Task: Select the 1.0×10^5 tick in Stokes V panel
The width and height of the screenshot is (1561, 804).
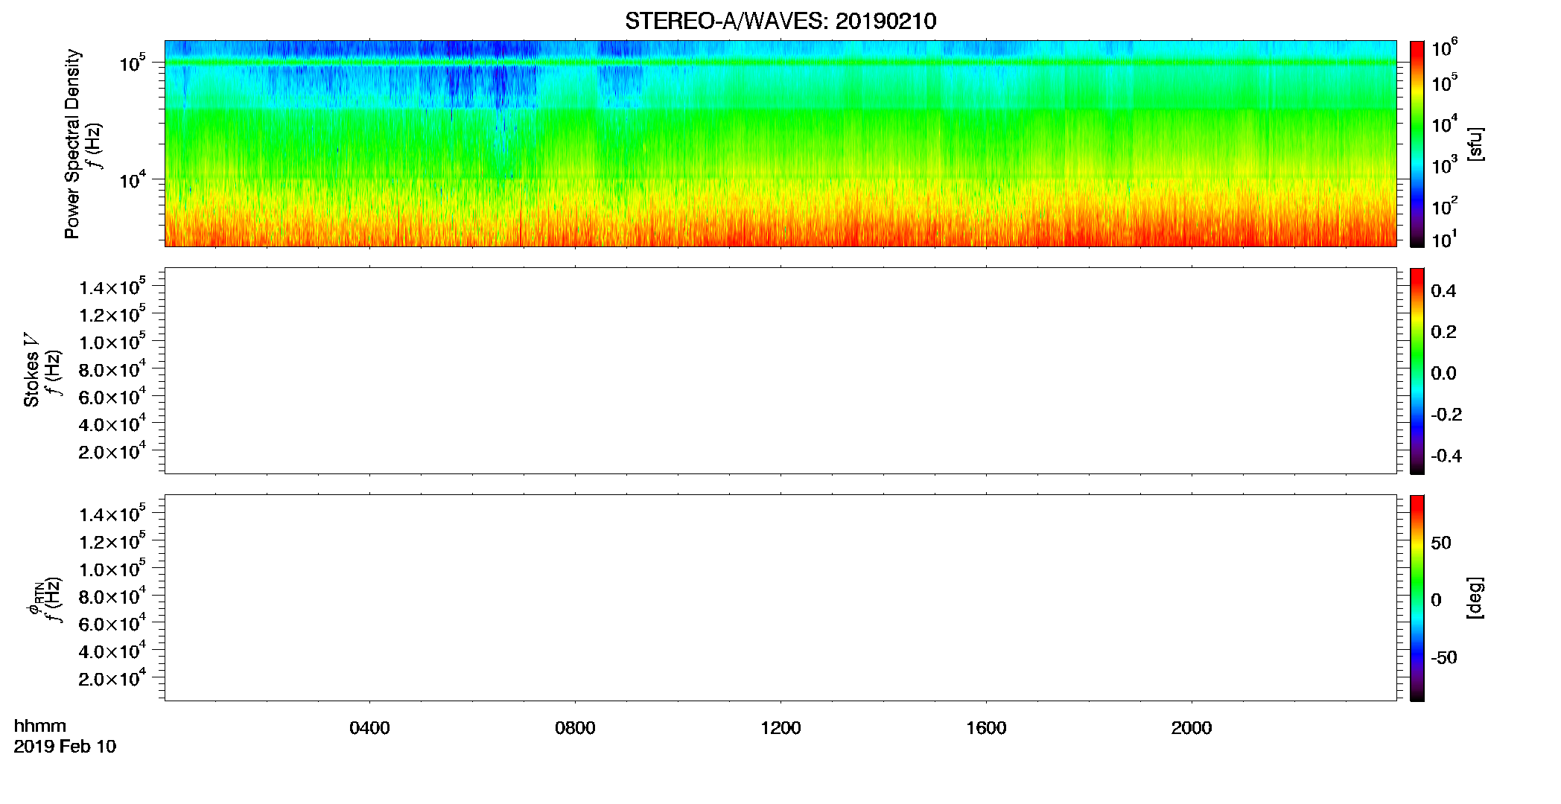Action: coord(112,342)
